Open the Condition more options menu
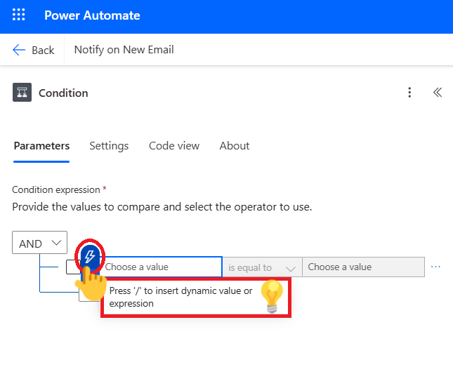453x381 pixels. (x=409, y=93)
